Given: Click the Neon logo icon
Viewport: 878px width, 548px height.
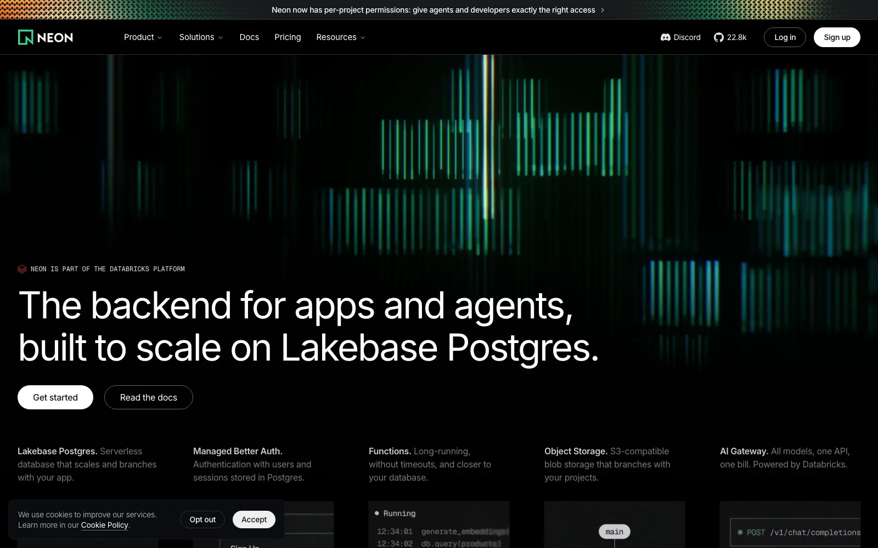Looking at the screenshot, I should 26,37.
